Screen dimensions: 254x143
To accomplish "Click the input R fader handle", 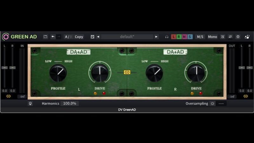I will 12,68.
